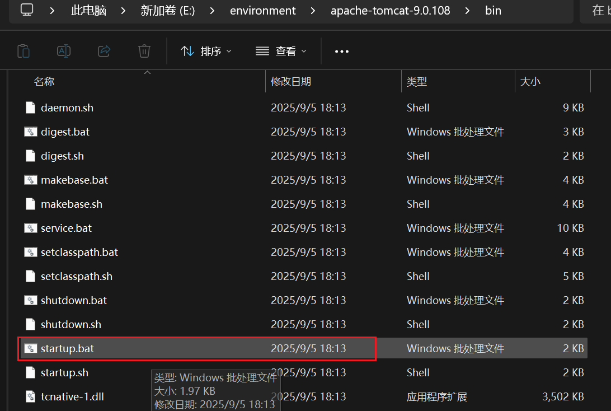Select the makebase.sh file icon
Image resolution: width=611 pixels, height=411 pixels.
[x=30, y=204]
